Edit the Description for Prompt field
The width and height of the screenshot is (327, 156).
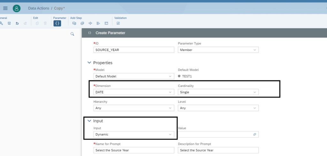click(x=218, y=150)
